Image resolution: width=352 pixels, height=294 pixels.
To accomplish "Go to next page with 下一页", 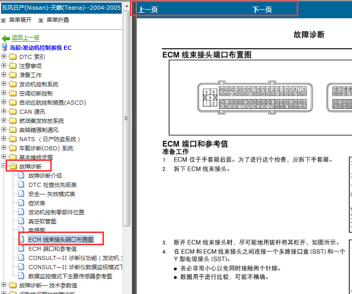I will click(262, 10).
